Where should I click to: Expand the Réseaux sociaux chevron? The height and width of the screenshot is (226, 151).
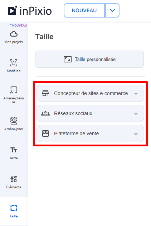[136, 114]
